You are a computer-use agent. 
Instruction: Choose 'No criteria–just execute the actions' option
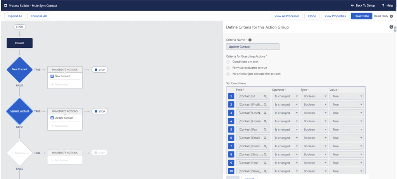228,73
